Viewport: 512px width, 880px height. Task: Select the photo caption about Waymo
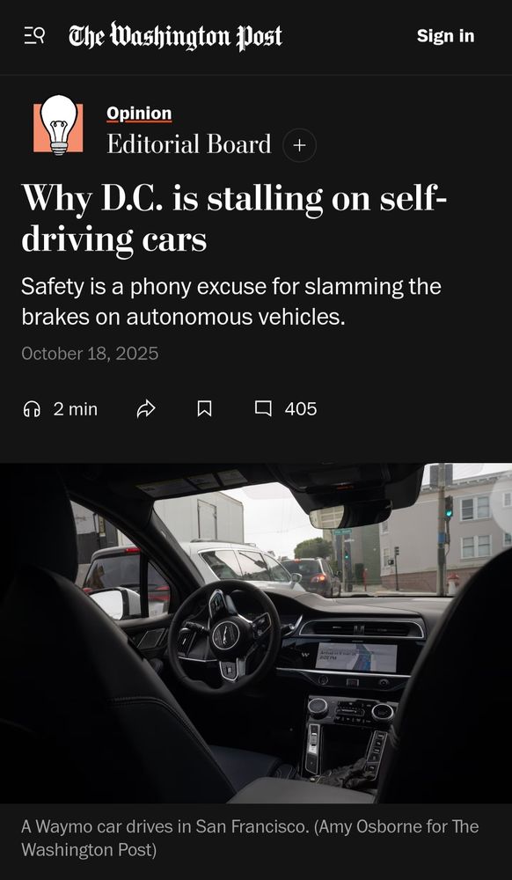[x=250, y=838]
